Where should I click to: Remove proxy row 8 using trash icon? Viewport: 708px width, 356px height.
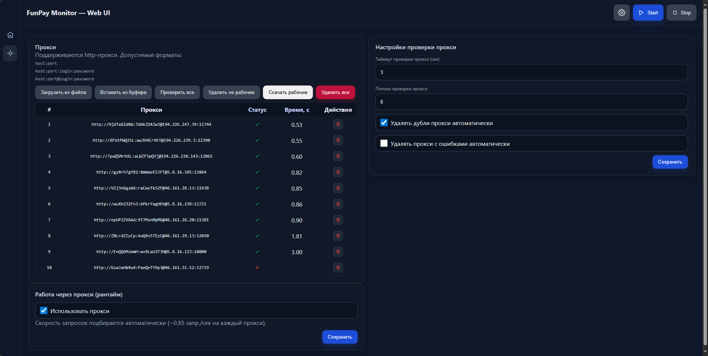pos(338,236)
